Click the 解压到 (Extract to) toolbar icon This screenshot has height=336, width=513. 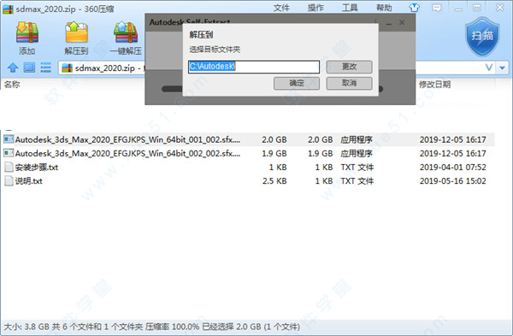(77, 32)
